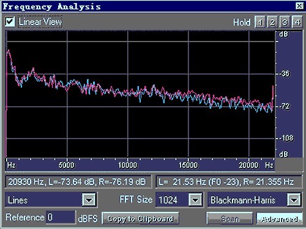Click the -72 dB label on scale

(285, 106)
